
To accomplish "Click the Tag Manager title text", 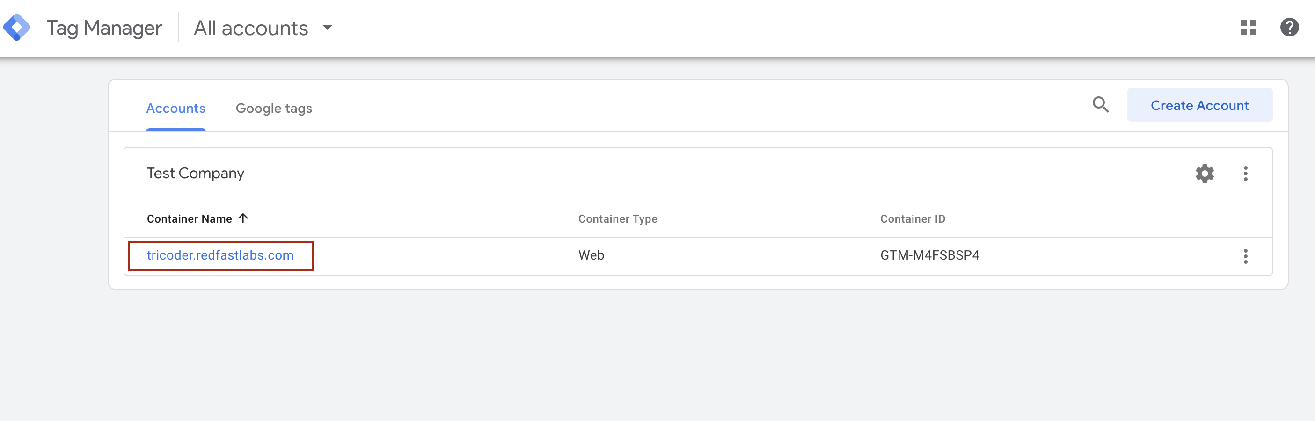I will tap(104, 28).
